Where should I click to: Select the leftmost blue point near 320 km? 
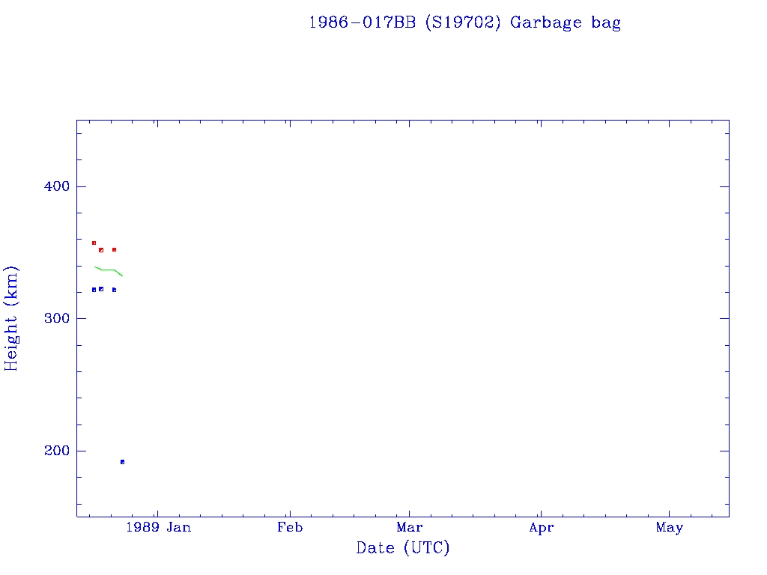tap(94, 290)
